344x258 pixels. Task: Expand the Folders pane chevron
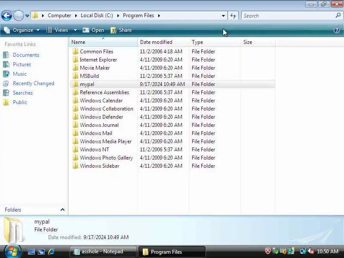click(x=62, y=210)
